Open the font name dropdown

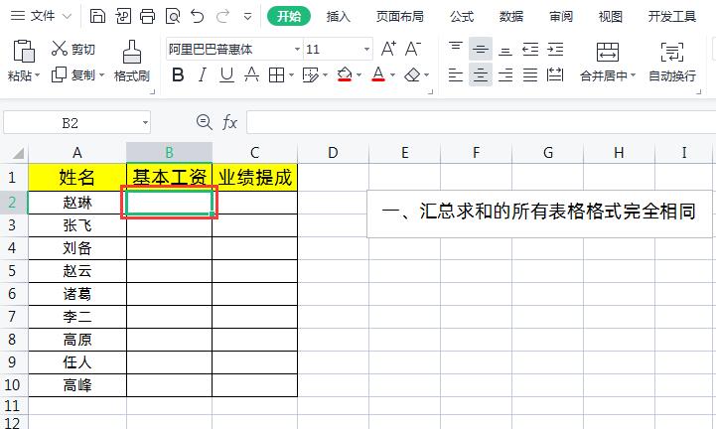pyautogui.click(x=297, y=49)
